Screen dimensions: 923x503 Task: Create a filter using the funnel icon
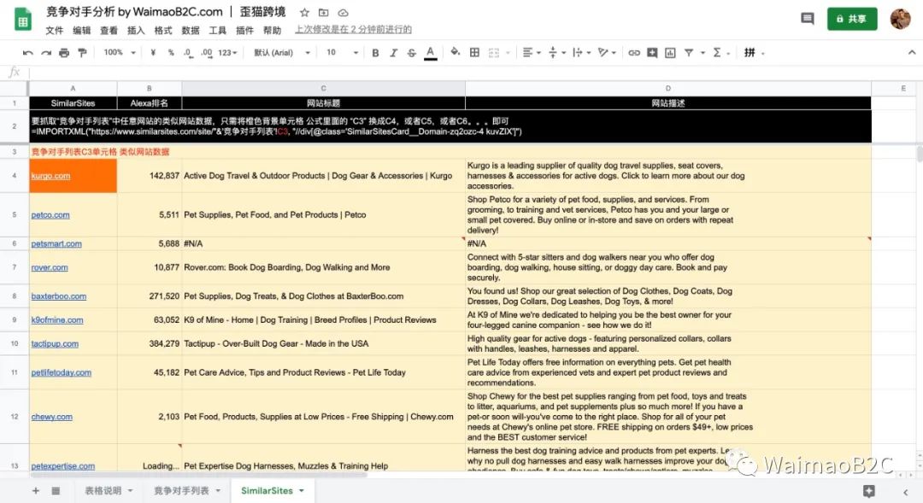click(688, 52)
